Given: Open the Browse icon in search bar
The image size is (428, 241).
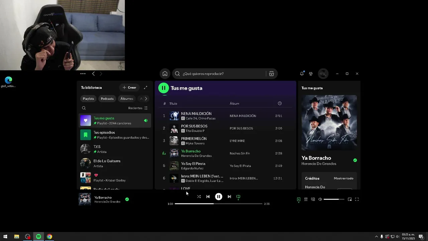Looking at the screenshot, I should pos(272,74).
